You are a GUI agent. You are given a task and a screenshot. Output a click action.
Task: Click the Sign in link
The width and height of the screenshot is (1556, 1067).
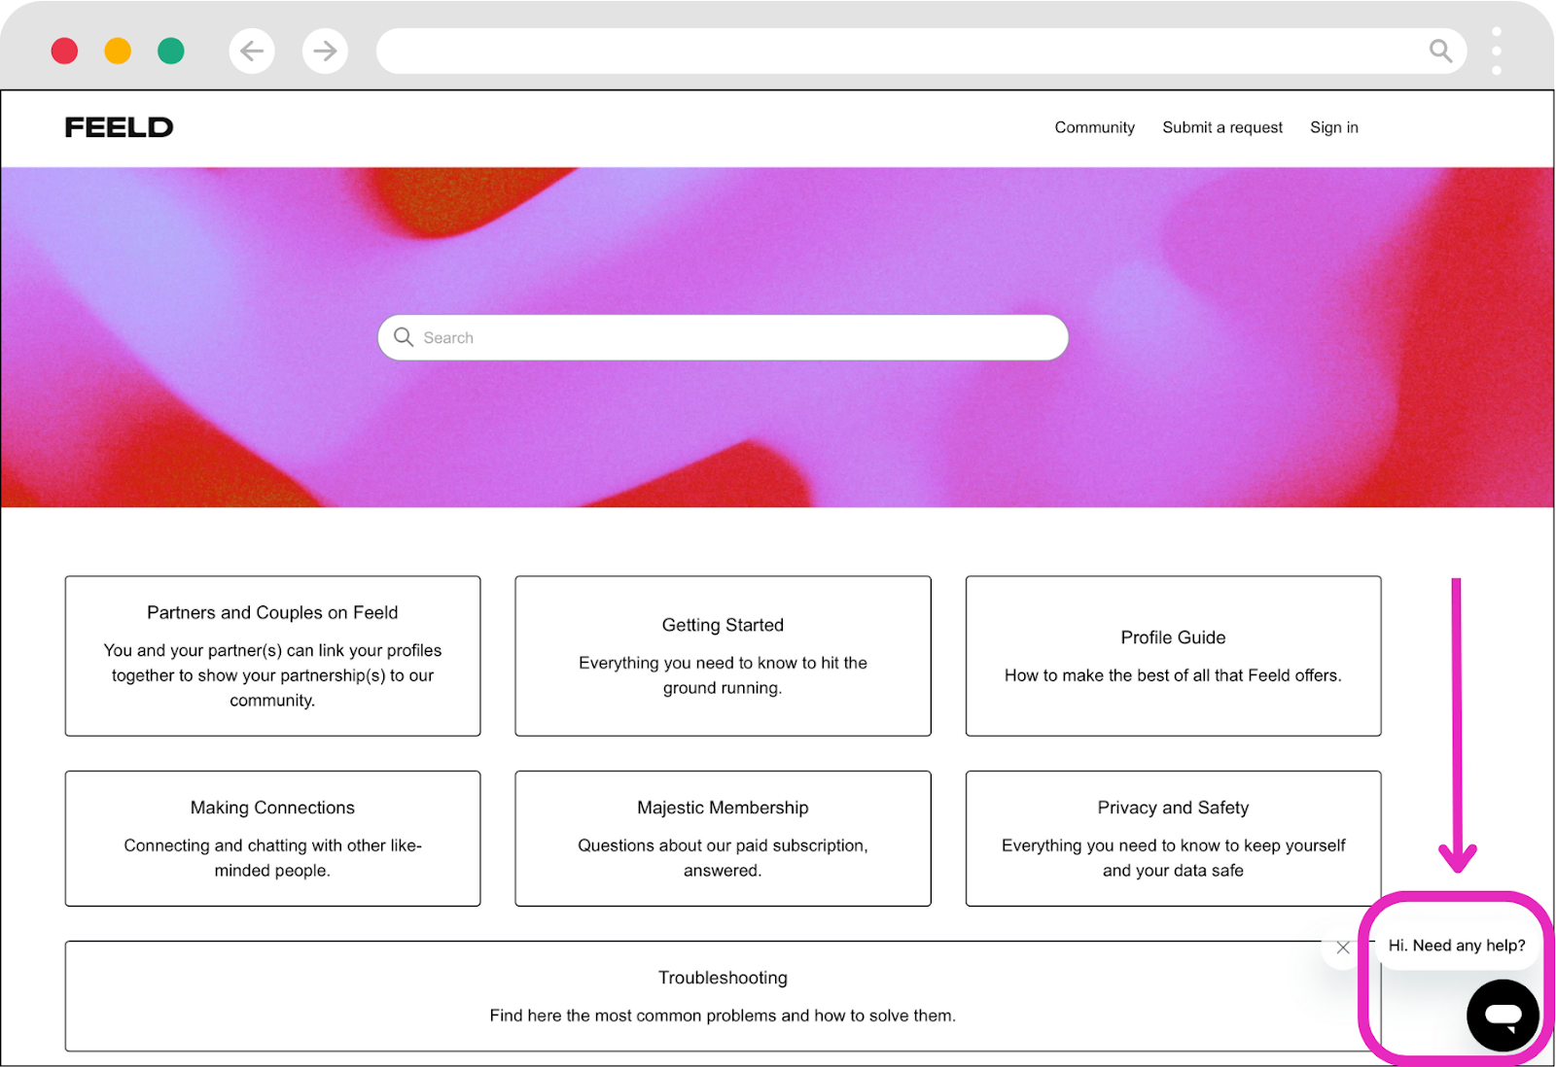(1333, 127)
